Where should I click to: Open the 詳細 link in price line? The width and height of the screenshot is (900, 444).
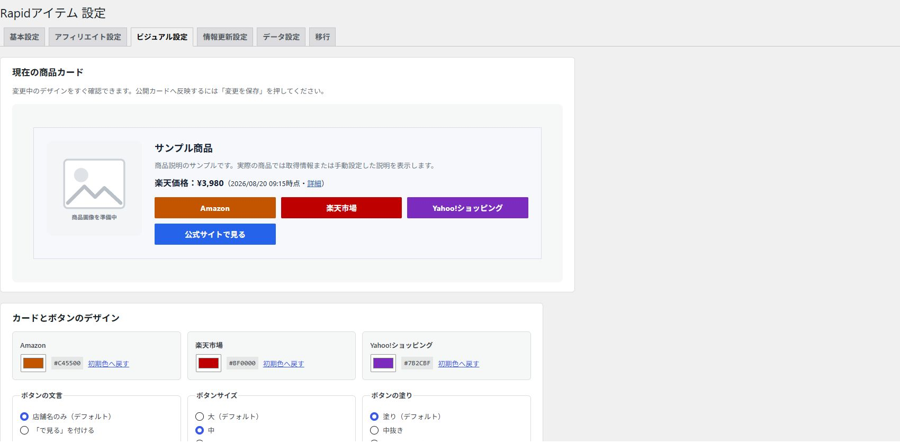[314, 183]
